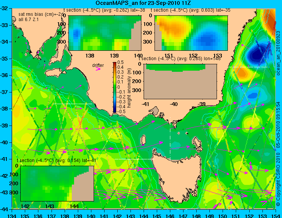Click the -40 tick below the lon=146 inset
The image size is (282, 218).
174,104
